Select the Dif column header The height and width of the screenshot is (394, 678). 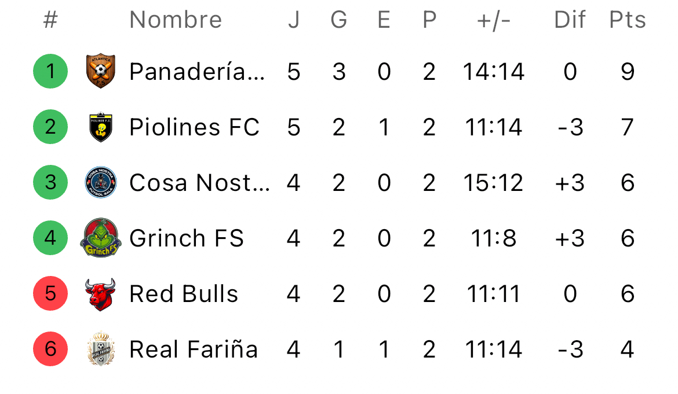(x=570, y=20)
